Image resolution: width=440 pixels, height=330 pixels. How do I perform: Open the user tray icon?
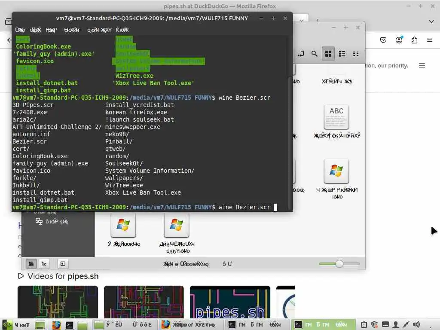coord(395,325)
